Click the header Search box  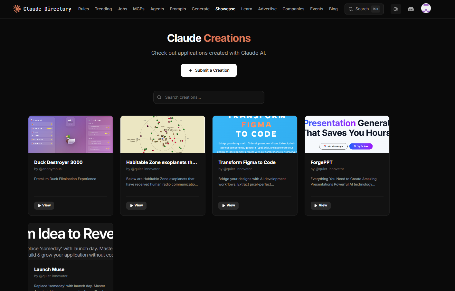[364, 9]
